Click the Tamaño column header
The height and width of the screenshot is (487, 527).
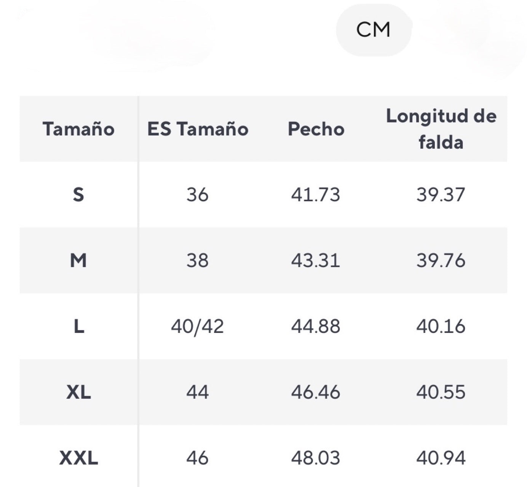tap(78, 129)
